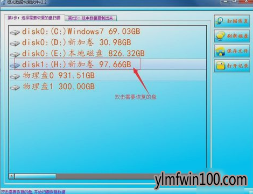Click drive icon beside 物理盘0
The width and height of the screenshot is (253, 194).
[15, 76]
